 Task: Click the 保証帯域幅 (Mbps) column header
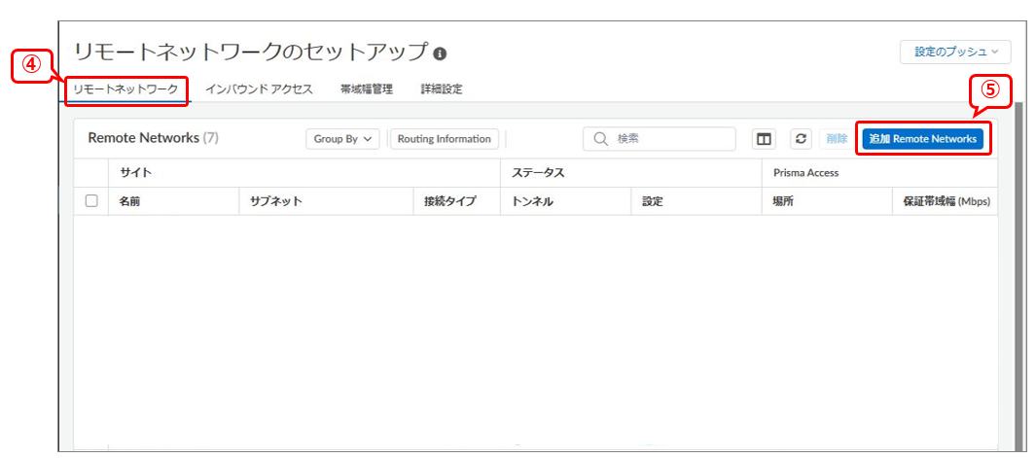click(946, 201)
